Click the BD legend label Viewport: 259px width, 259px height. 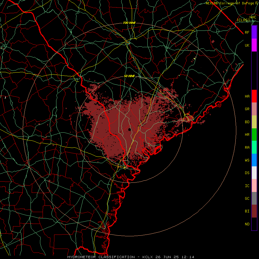(247, 122)
